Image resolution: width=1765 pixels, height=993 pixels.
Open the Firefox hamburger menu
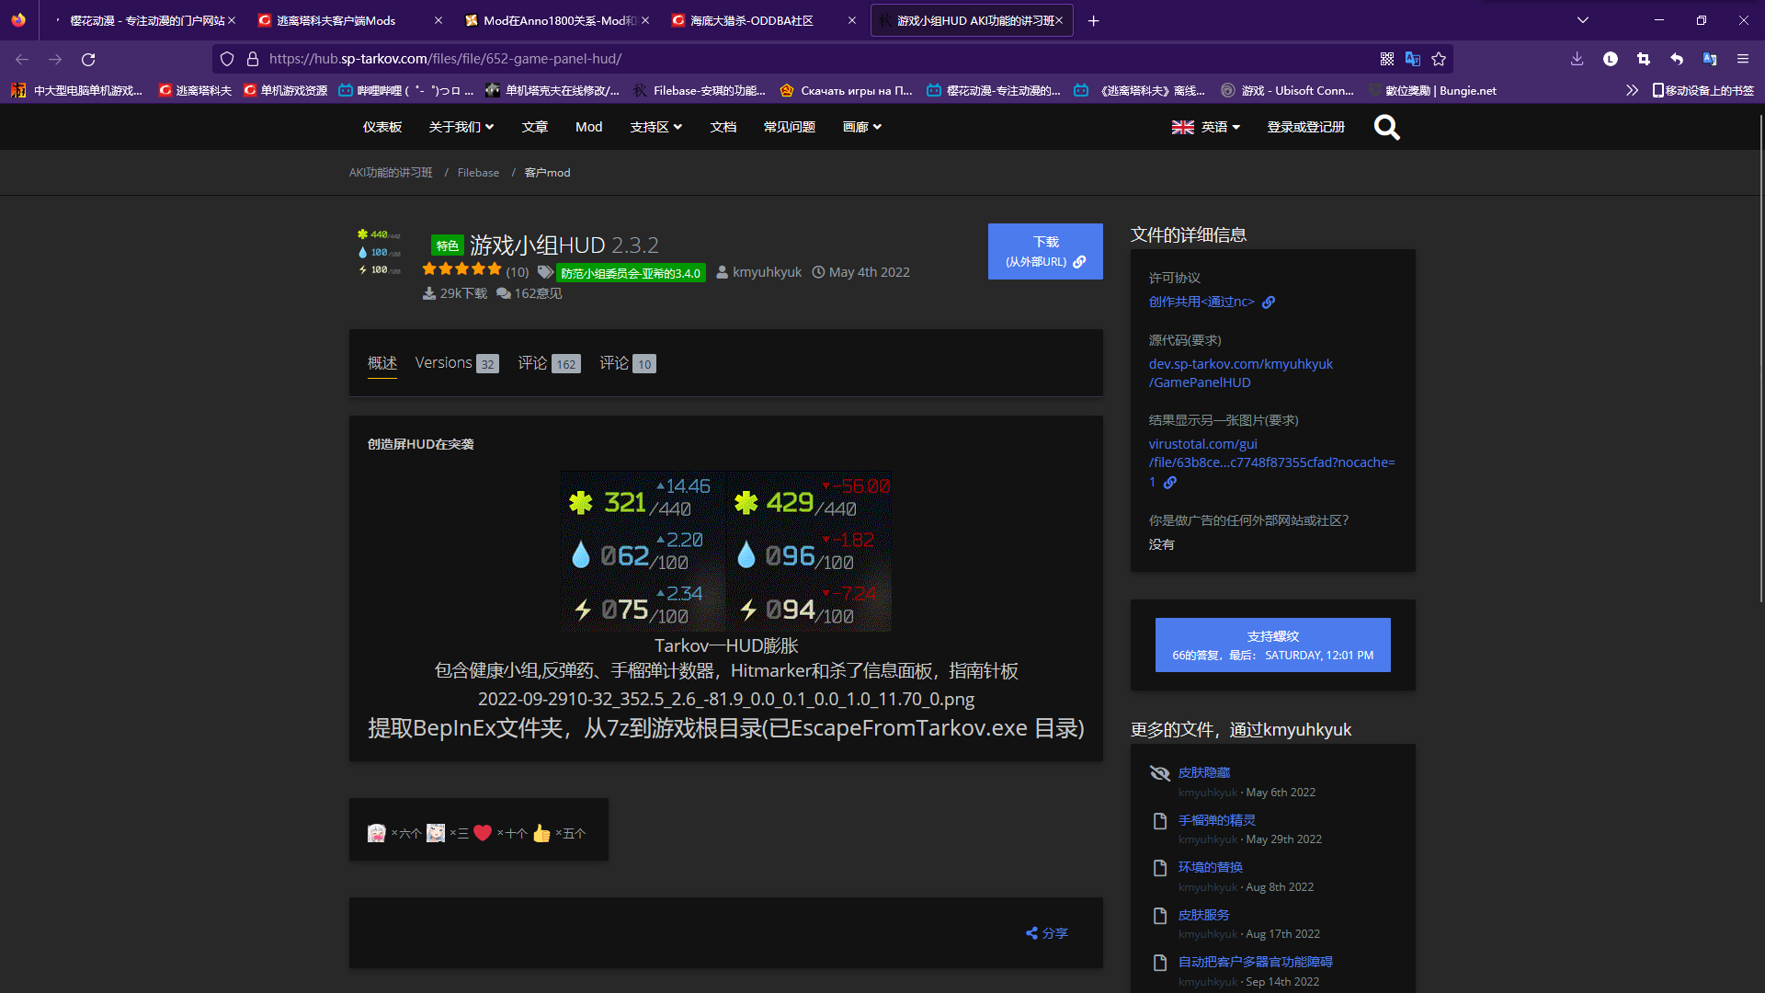point(1743,58)
